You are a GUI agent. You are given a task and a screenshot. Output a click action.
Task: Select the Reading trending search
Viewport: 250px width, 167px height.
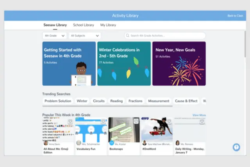[x=116, y=101]
